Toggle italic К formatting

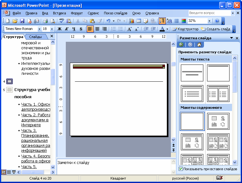point(67,29)
